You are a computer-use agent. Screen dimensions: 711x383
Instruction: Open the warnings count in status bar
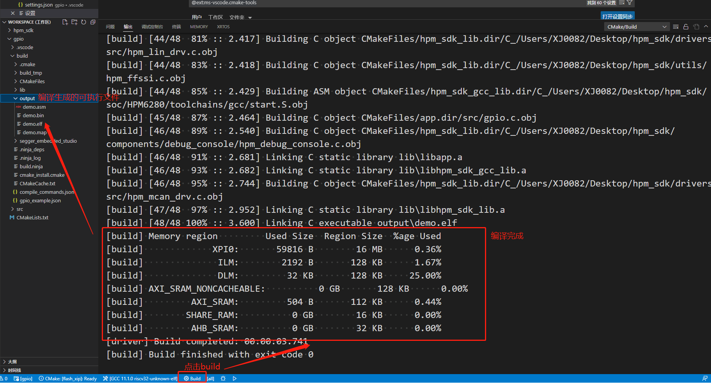click(x=4, y=379)
